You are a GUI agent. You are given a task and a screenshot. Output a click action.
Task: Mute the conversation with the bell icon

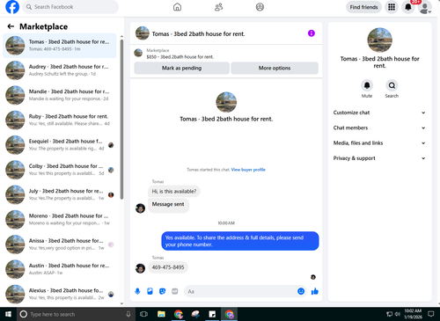point(367,85)
